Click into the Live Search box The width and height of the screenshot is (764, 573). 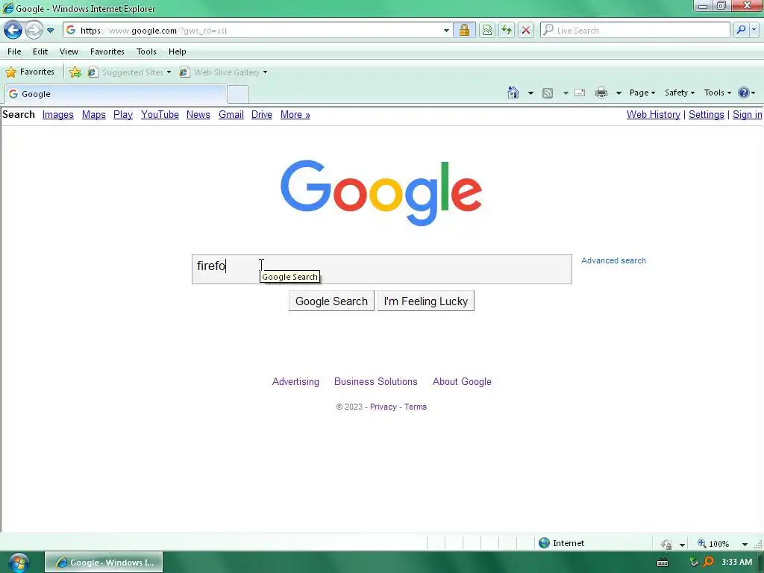click(x=634, y=30)
